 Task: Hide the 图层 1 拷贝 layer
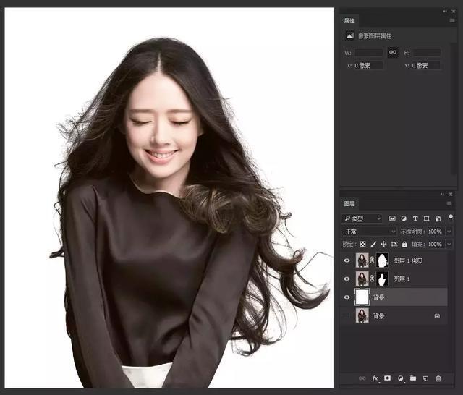347,260
